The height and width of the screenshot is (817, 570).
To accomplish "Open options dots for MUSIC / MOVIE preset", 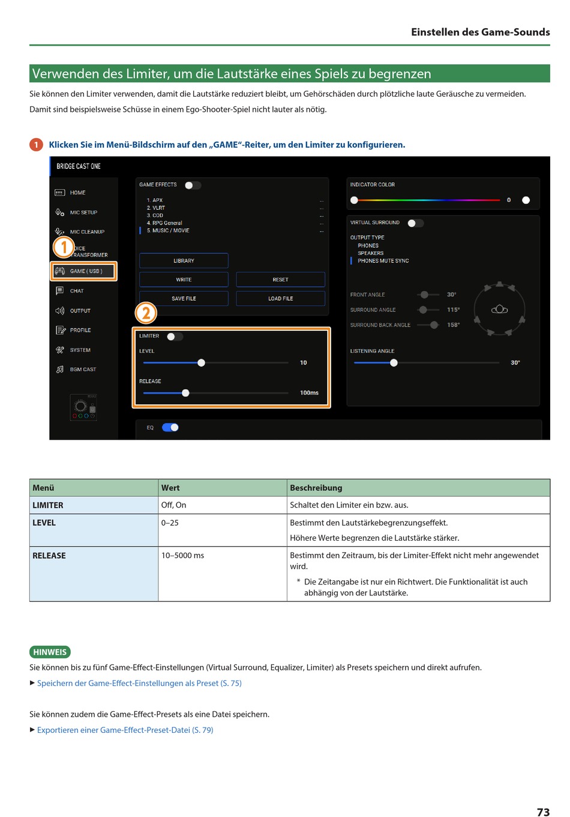I will [322, 231].
